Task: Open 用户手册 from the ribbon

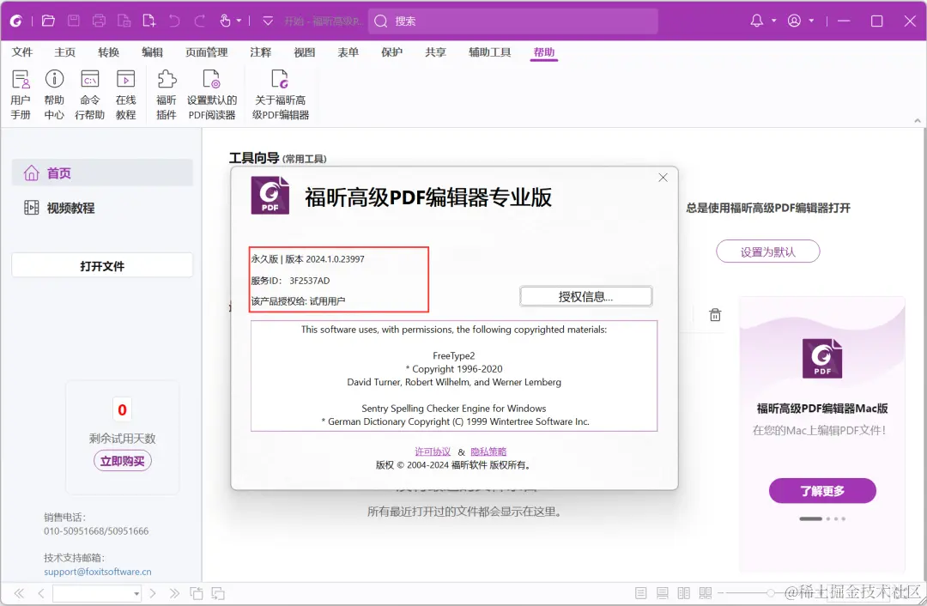Action: pyautogui.click(x=21, y=94)
